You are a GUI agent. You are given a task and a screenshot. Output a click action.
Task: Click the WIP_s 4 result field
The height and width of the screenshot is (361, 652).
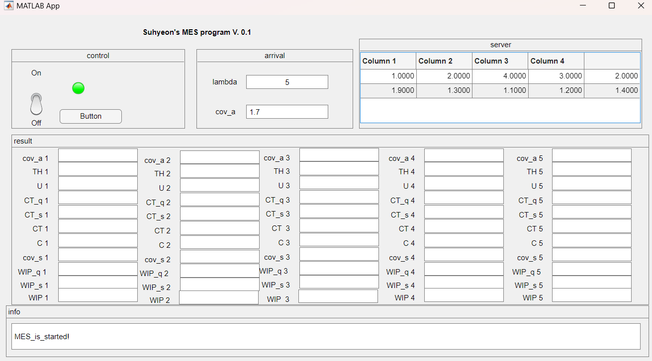(x=464, y=283)
